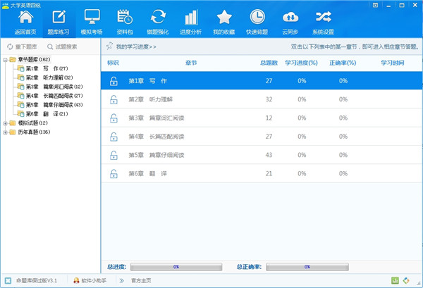Select the 第4章 长篇匹配阅读 table row text
The image size is (423, 288).
coord(157,137)
